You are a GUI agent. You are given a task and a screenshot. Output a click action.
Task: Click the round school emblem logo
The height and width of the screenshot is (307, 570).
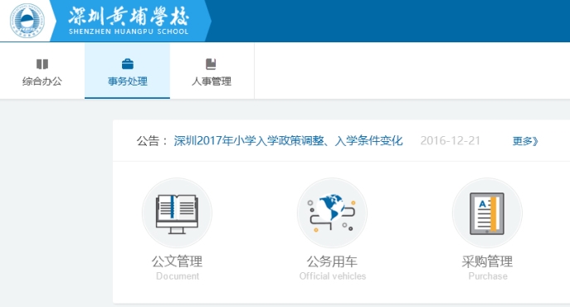(x=27, y=21)
